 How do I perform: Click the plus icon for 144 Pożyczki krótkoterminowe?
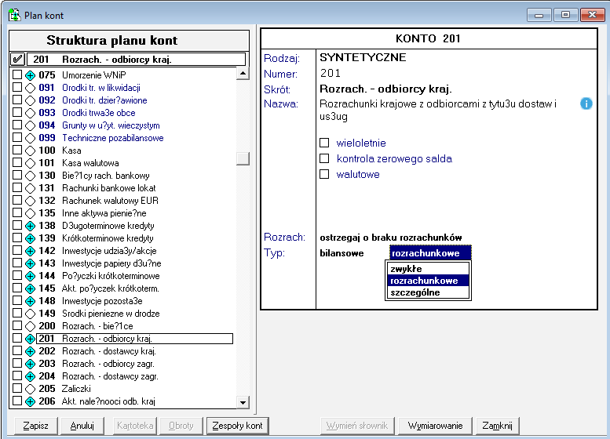30,276
